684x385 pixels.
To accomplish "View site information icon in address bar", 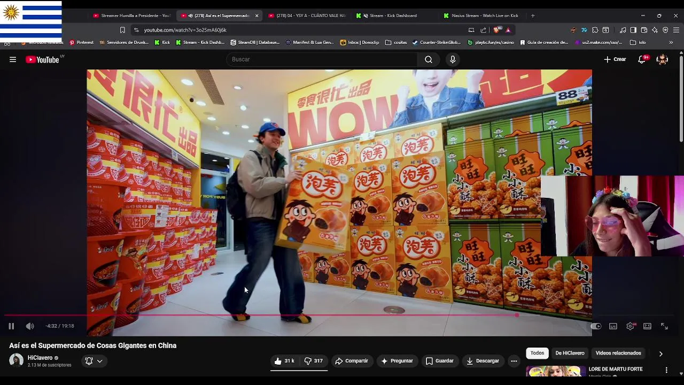I will tap(136, 30).
